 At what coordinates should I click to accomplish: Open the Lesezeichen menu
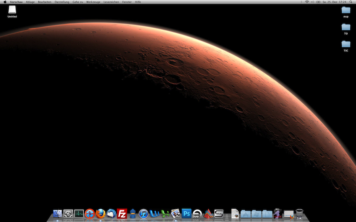click(111, 2)
